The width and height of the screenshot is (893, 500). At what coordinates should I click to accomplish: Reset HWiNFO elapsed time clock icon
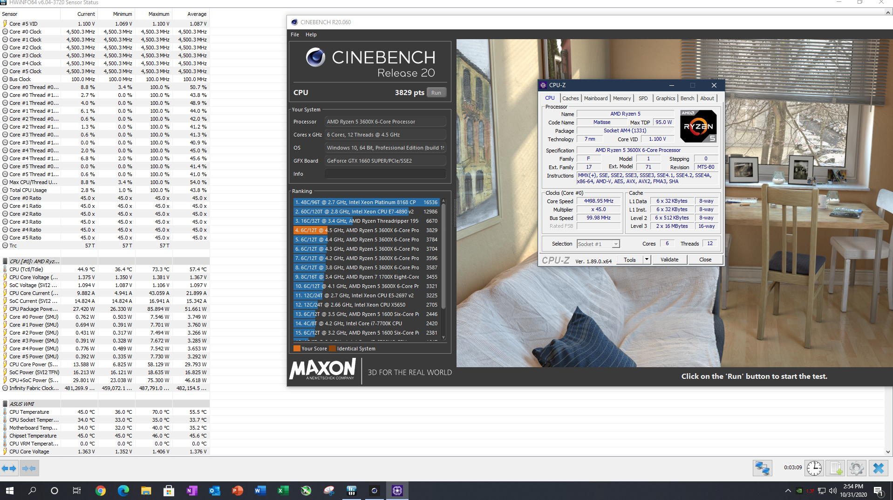click(x=814, y=468)
